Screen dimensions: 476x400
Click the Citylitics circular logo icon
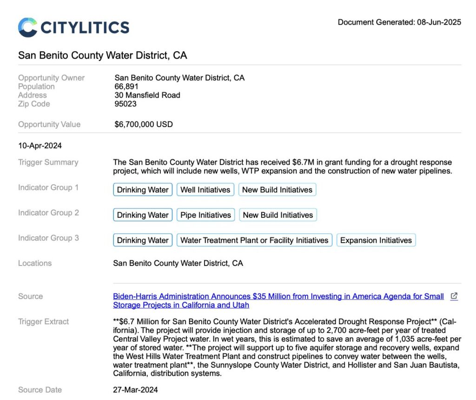[x=27, y=27]
